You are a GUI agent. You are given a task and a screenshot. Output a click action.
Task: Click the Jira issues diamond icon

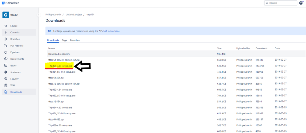[6, 72]
